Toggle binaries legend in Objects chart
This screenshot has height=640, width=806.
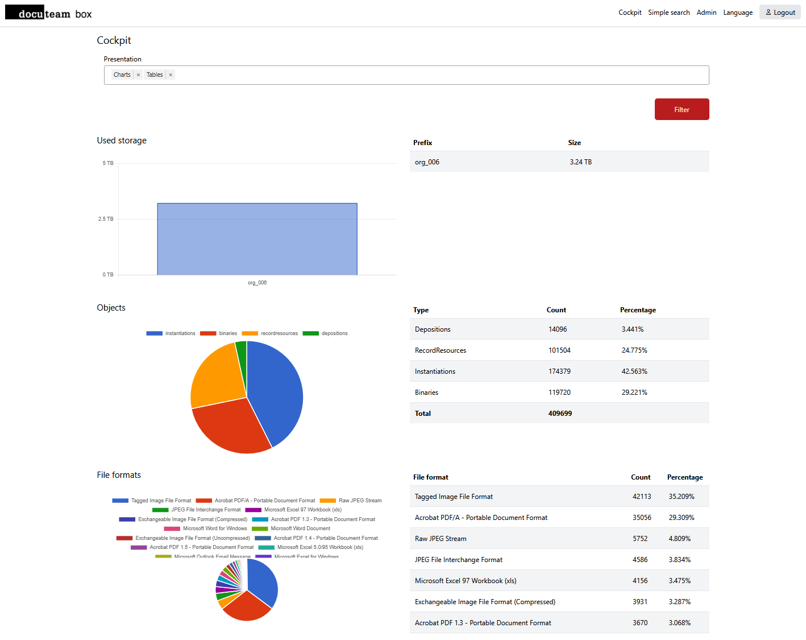[x=219, y=333]
